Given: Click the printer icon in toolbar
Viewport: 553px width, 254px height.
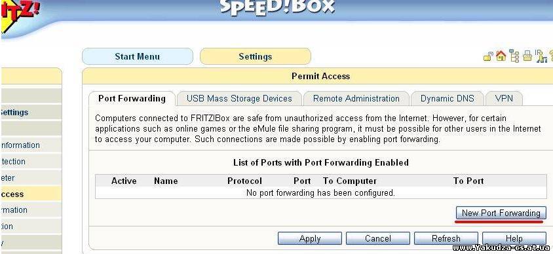Looking at the screenshot, I should click(x=527, y=56).
